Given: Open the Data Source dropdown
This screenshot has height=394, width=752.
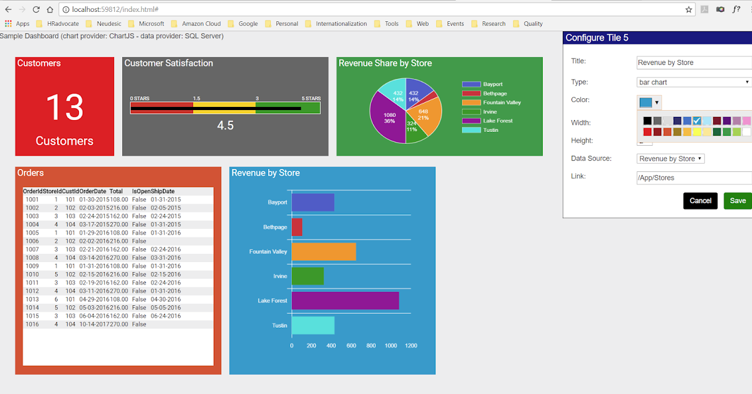Looking at the screenshot, I should [x=670, y=158].
